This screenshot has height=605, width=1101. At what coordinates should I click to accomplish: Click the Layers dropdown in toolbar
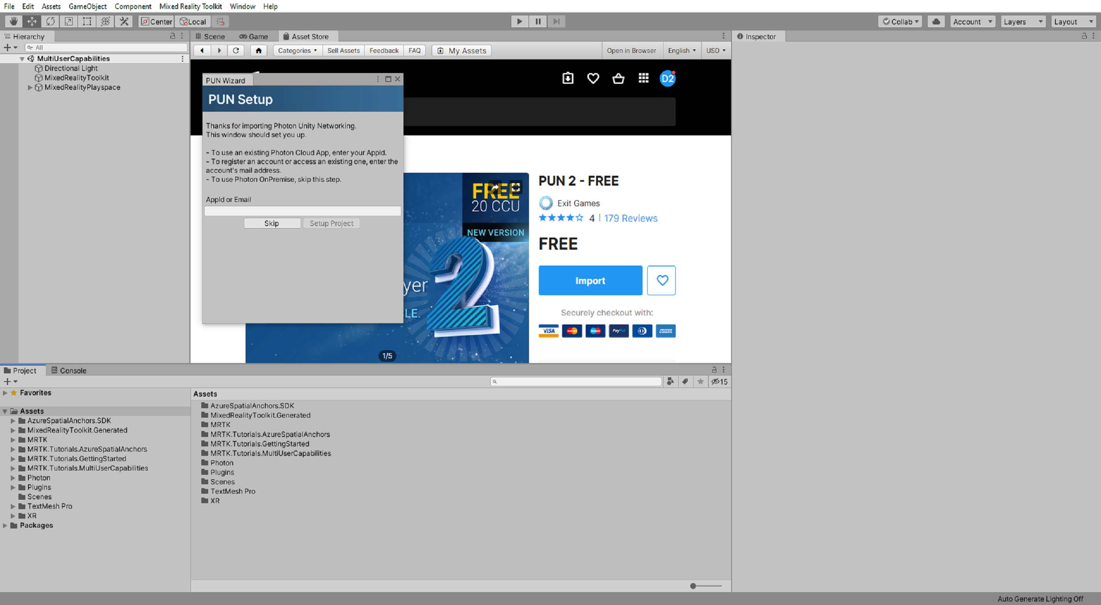(x=1023, y=21)
